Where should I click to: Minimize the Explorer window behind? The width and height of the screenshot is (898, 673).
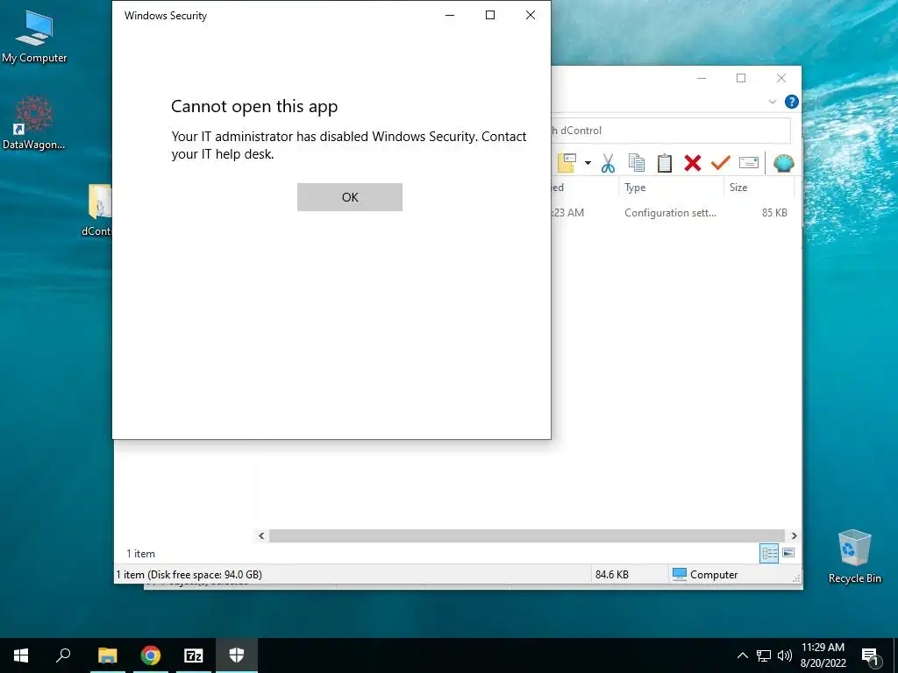[x=702, y=78]
